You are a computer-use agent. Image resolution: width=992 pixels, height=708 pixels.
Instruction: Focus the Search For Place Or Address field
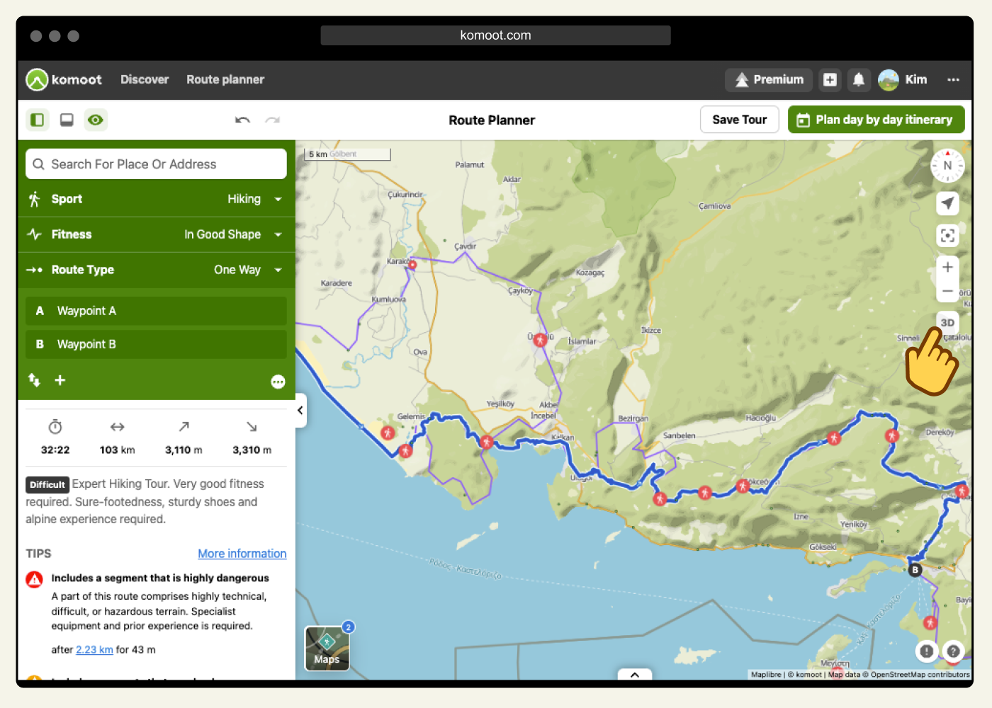156,164
